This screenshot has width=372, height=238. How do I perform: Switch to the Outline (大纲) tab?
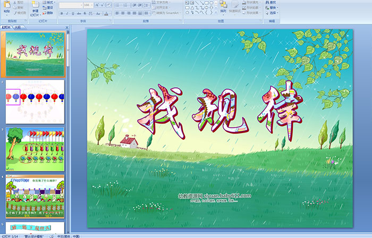coord(18,27)
